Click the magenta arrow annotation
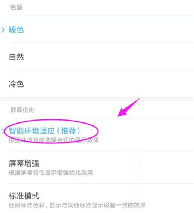The image size is (194, 213). pyautogui.click(x=129, y=107)
